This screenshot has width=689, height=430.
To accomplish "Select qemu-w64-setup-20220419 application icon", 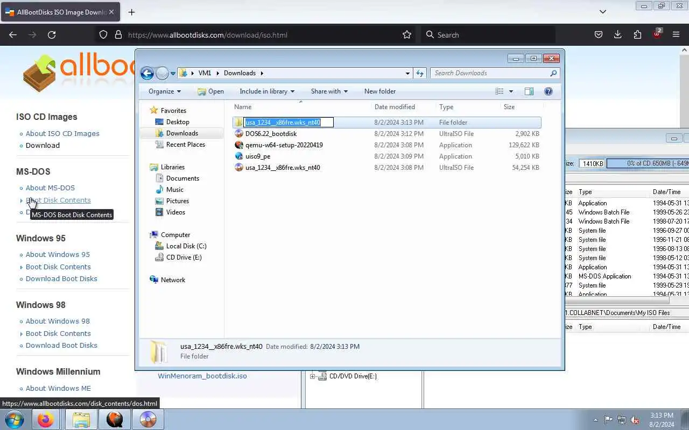I will (239, 145).
